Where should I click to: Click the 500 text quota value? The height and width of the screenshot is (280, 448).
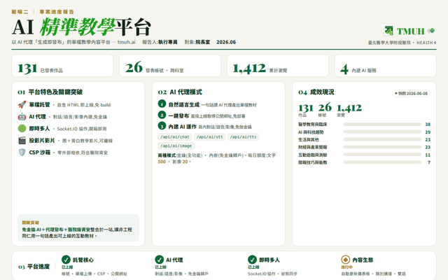pyautogui.click(x=162, y=162)
